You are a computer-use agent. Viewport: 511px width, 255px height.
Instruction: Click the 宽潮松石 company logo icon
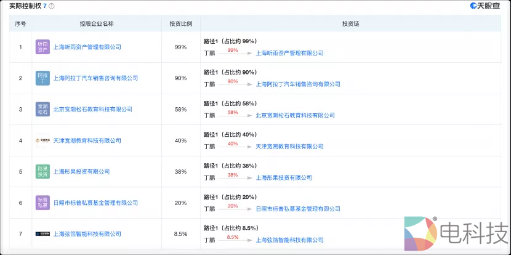click(x=42, y=109)
